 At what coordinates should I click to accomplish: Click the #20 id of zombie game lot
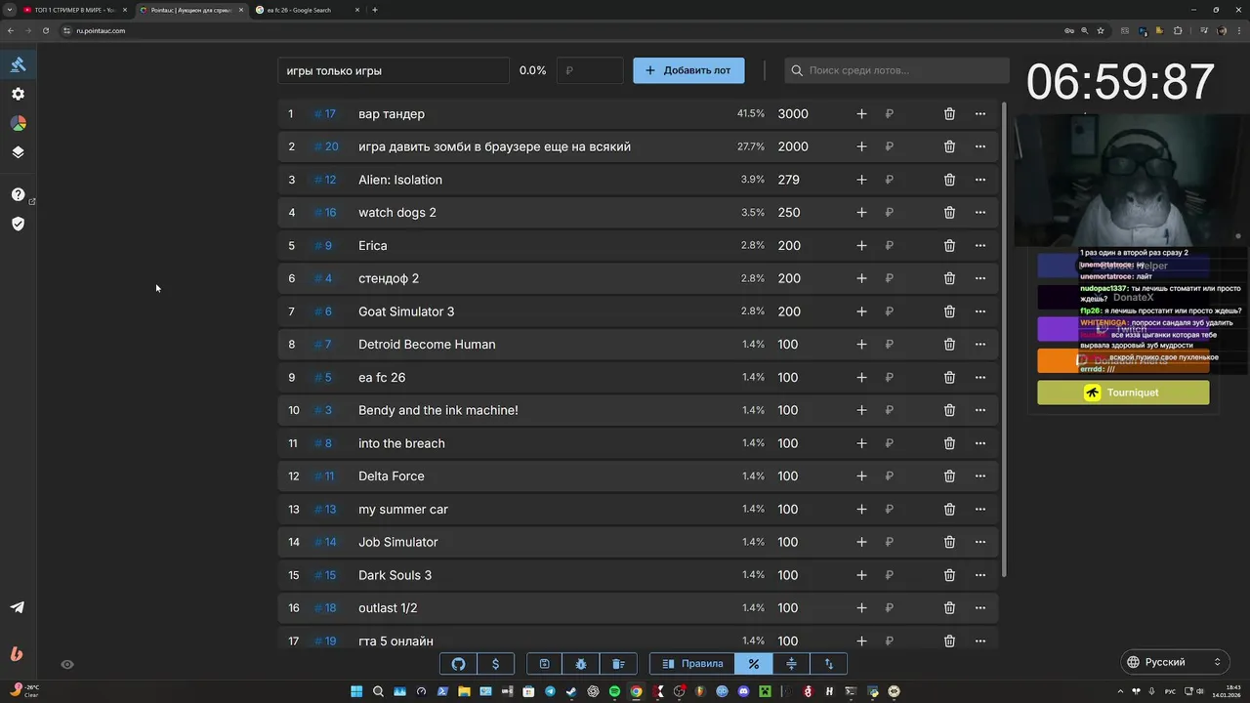(326, 146)
